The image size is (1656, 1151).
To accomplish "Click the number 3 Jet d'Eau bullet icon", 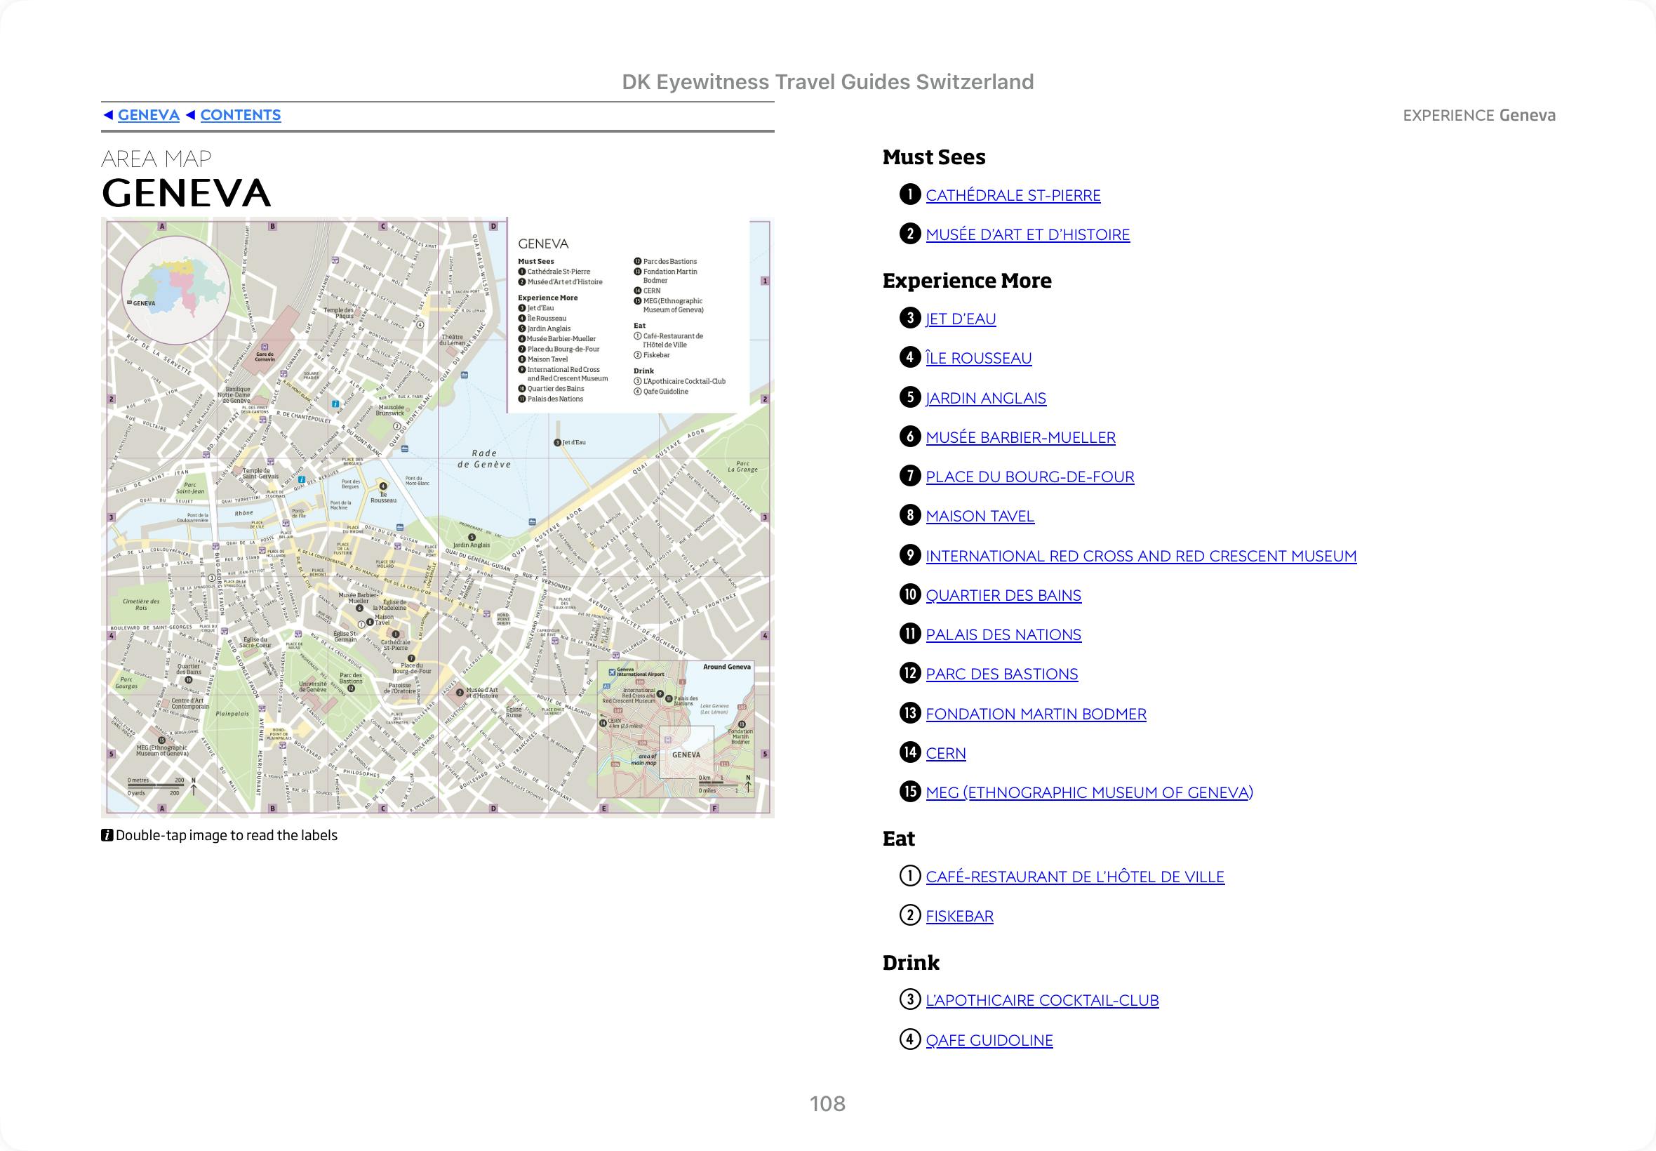I will (910, 318).
